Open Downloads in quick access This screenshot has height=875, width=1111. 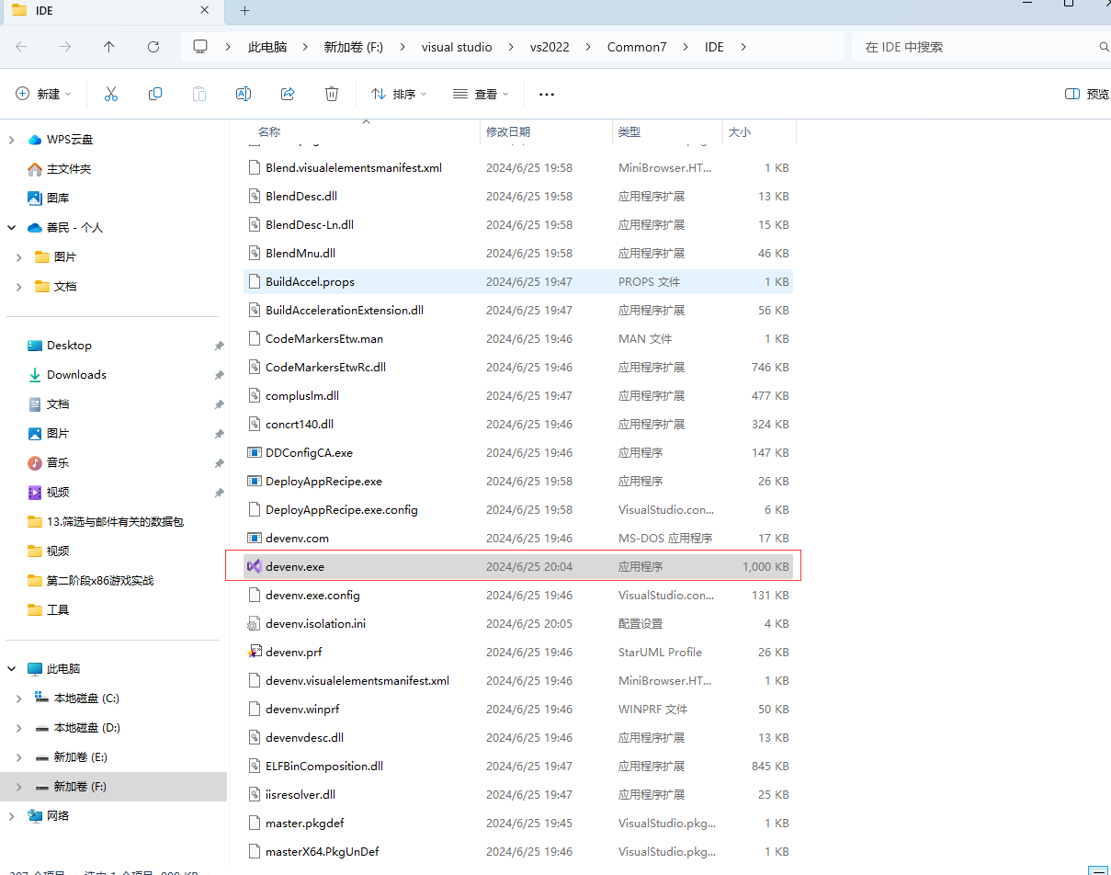(67, 375)
